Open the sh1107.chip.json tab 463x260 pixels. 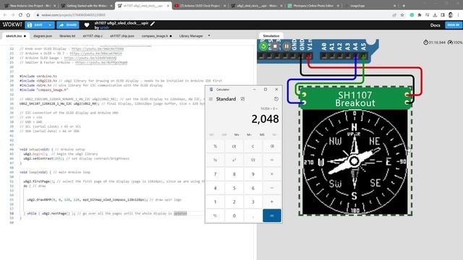(122, 36)
